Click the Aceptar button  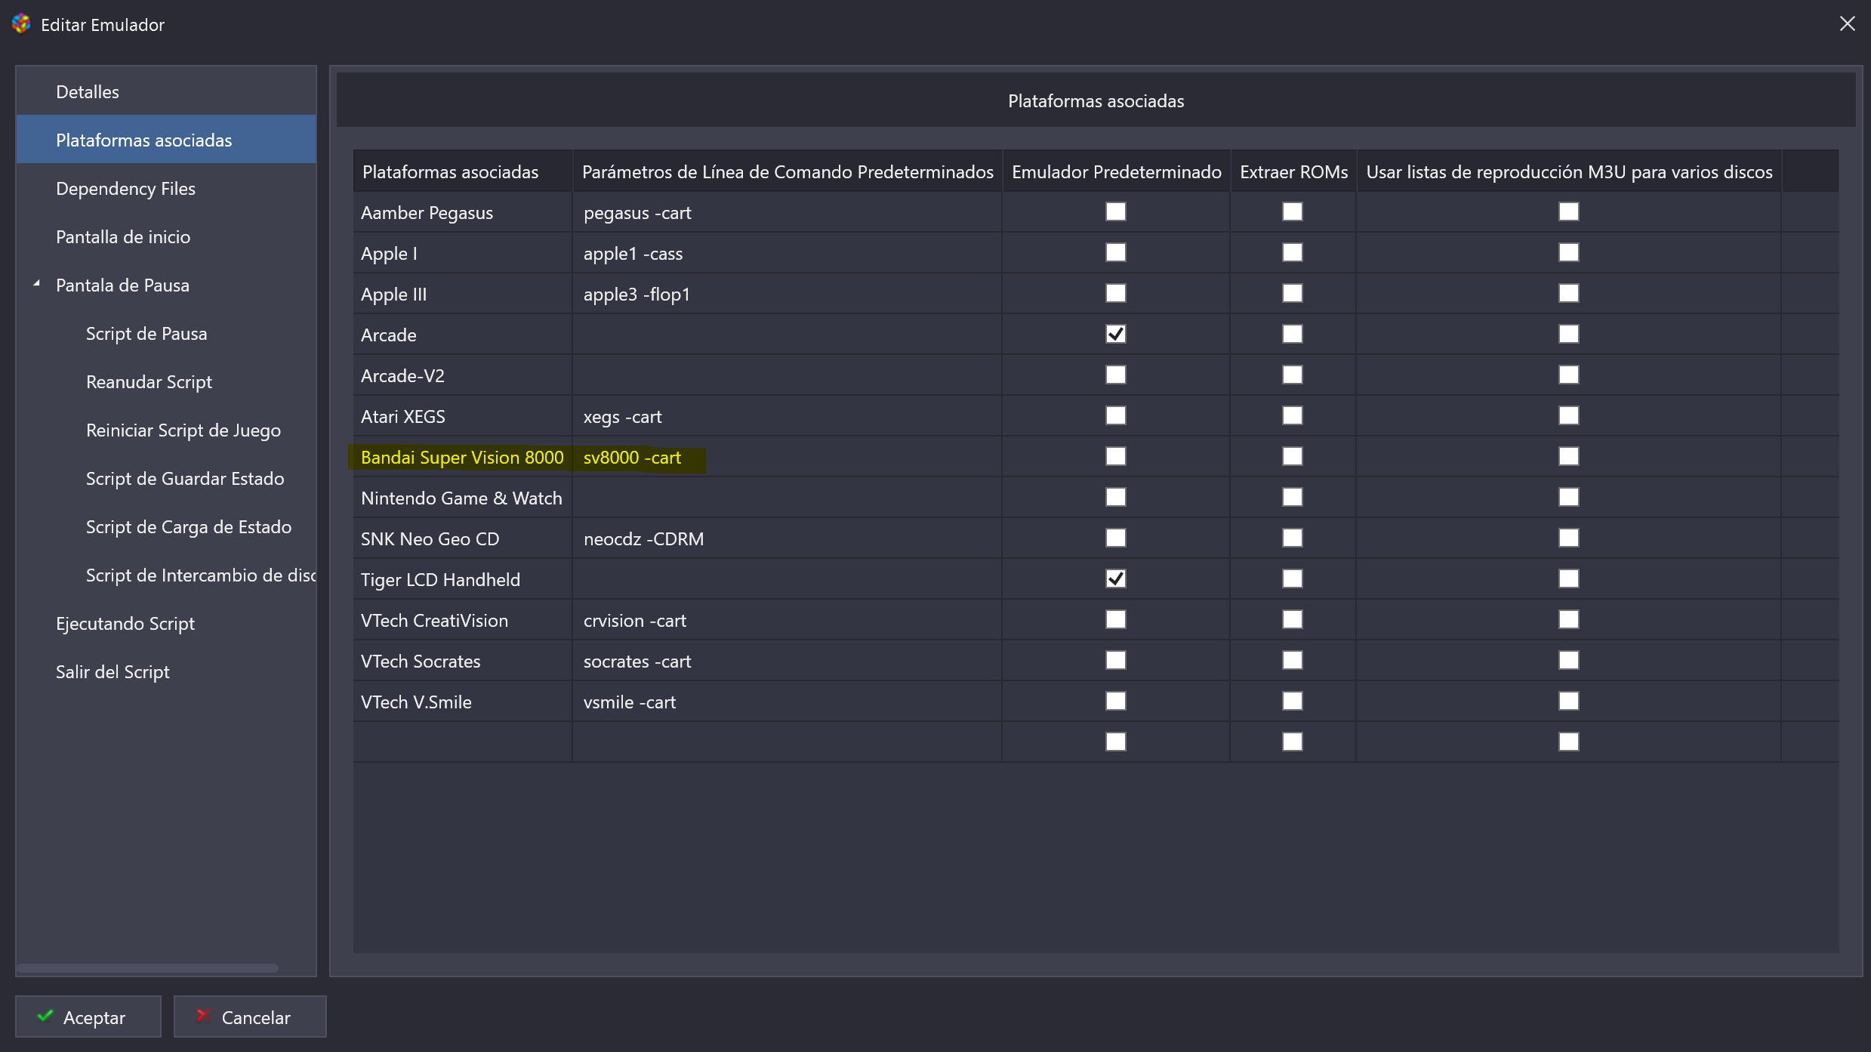88,1017
